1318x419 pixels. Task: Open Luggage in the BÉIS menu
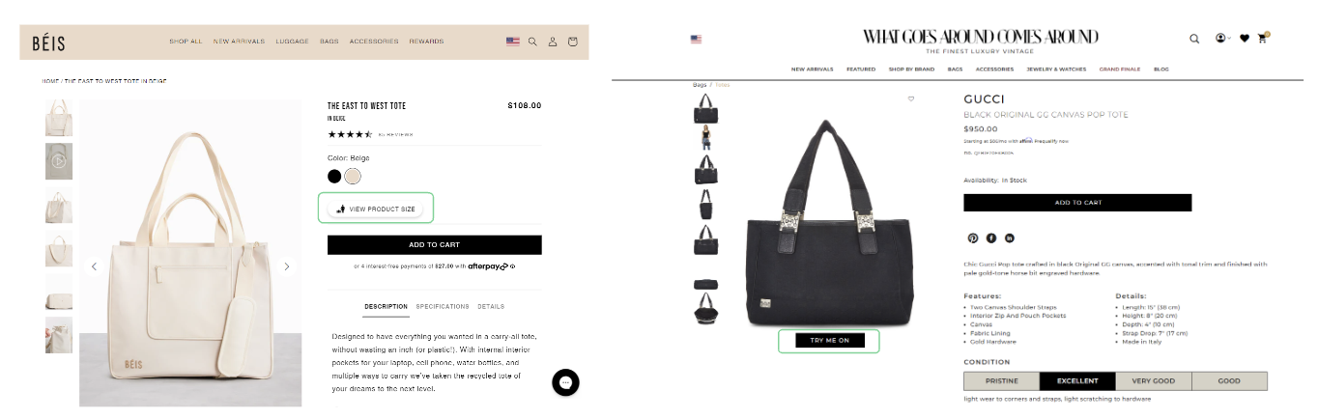[x=291, y=42]
